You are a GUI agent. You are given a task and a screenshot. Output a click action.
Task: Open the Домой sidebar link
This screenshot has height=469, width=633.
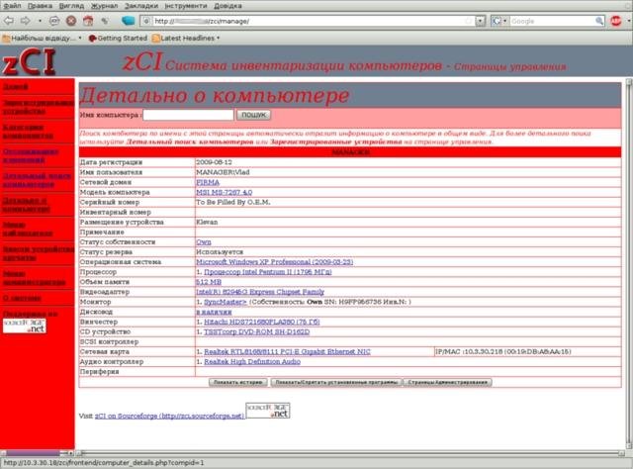point(16,86)
